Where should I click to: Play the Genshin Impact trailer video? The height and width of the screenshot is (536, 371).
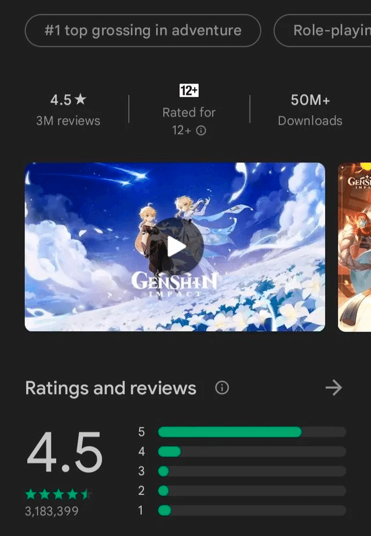[x=176, y=246]
